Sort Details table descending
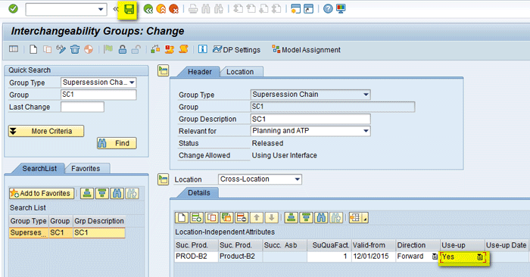This screenshot has height=277, width=530. (306, 218)
